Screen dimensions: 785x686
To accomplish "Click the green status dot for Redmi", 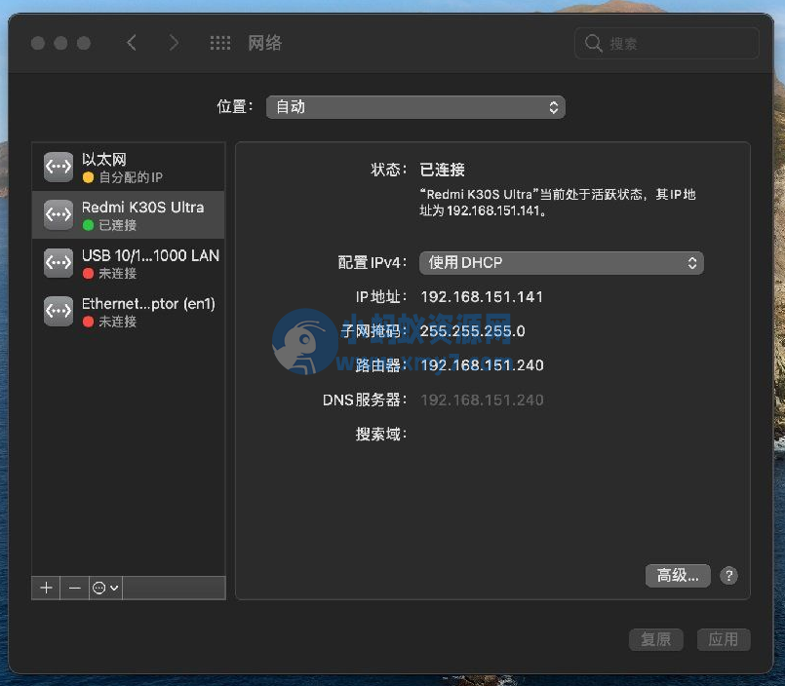I will coord(88,225).
